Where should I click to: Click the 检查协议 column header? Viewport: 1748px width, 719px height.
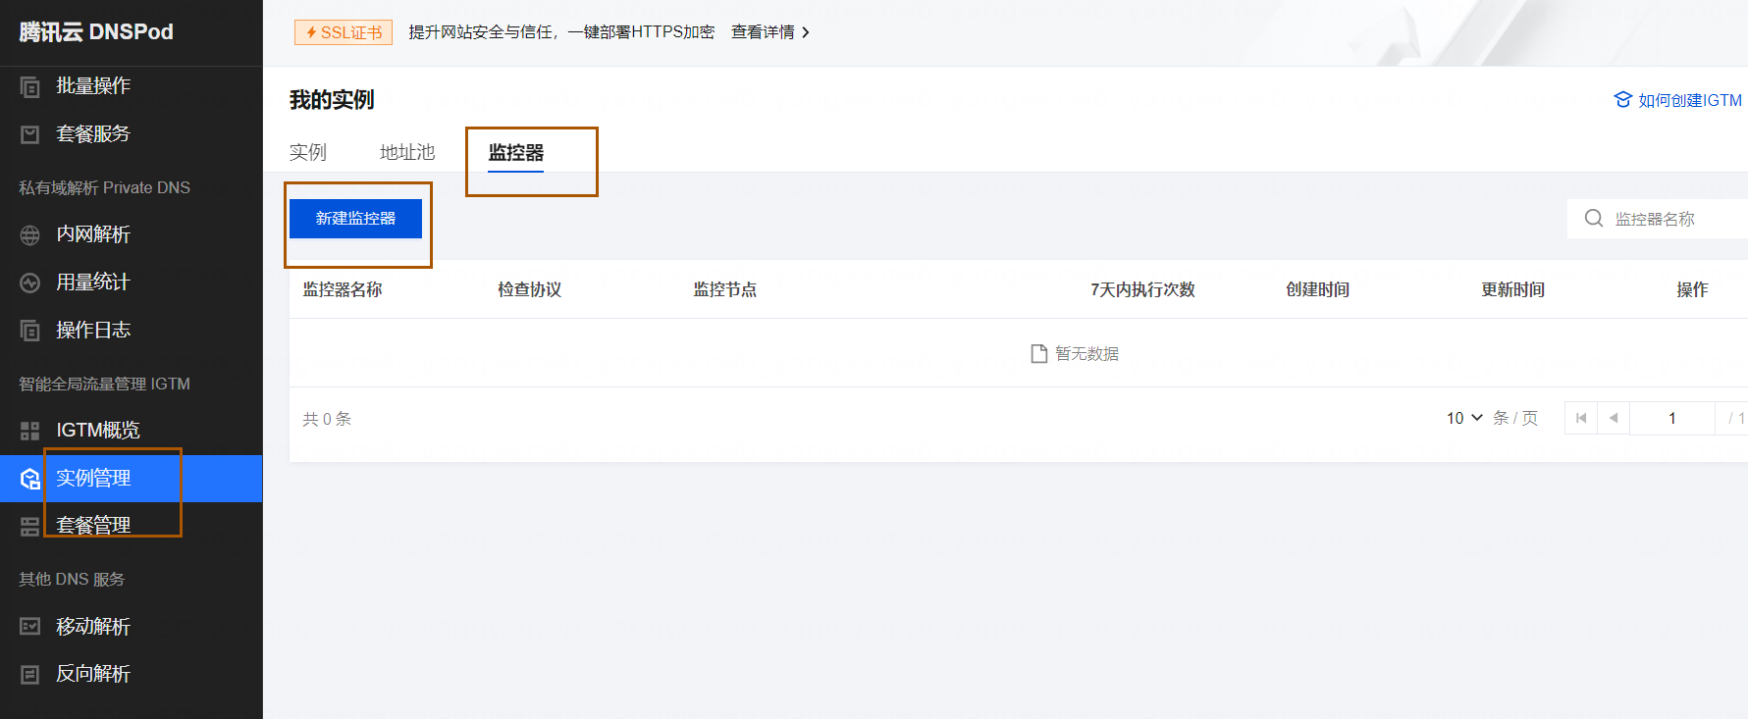530,289
